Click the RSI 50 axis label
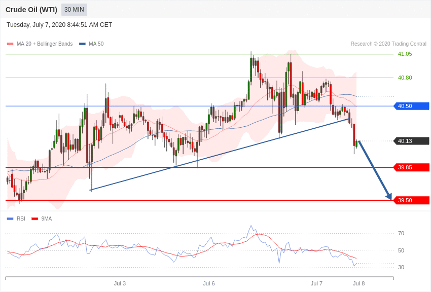431x292 pixels. pyautogui.click(x=401, y=250)
